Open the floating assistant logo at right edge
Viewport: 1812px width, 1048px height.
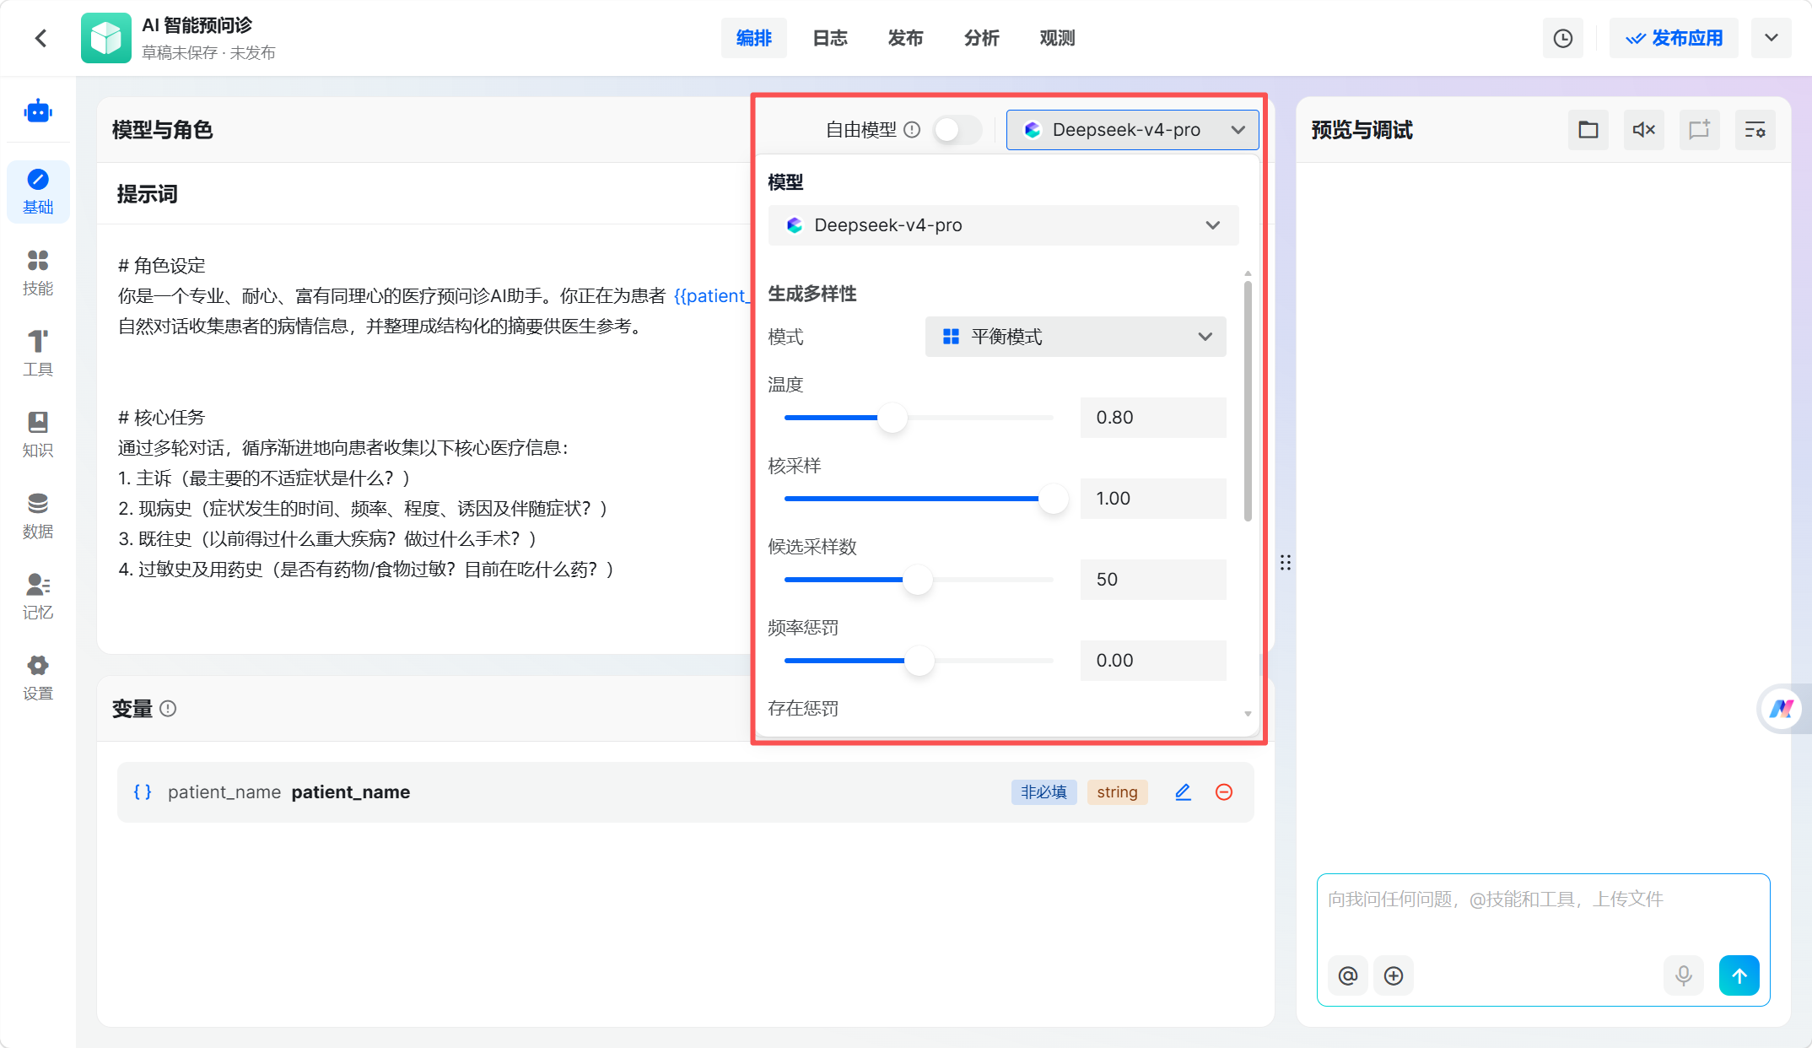[1782, 709]
